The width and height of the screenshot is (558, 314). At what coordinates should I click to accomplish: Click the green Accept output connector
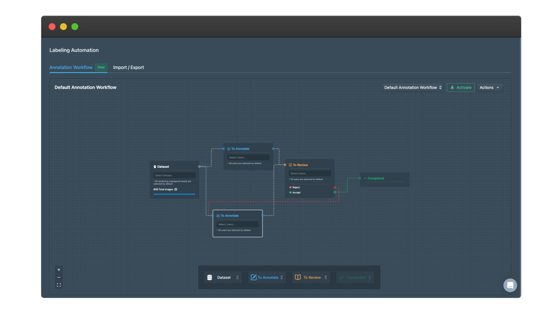[335, 192]
